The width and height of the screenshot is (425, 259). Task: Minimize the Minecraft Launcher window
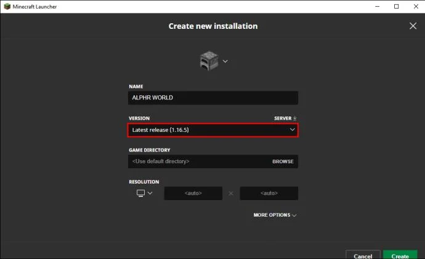click(x=378, y=7)
